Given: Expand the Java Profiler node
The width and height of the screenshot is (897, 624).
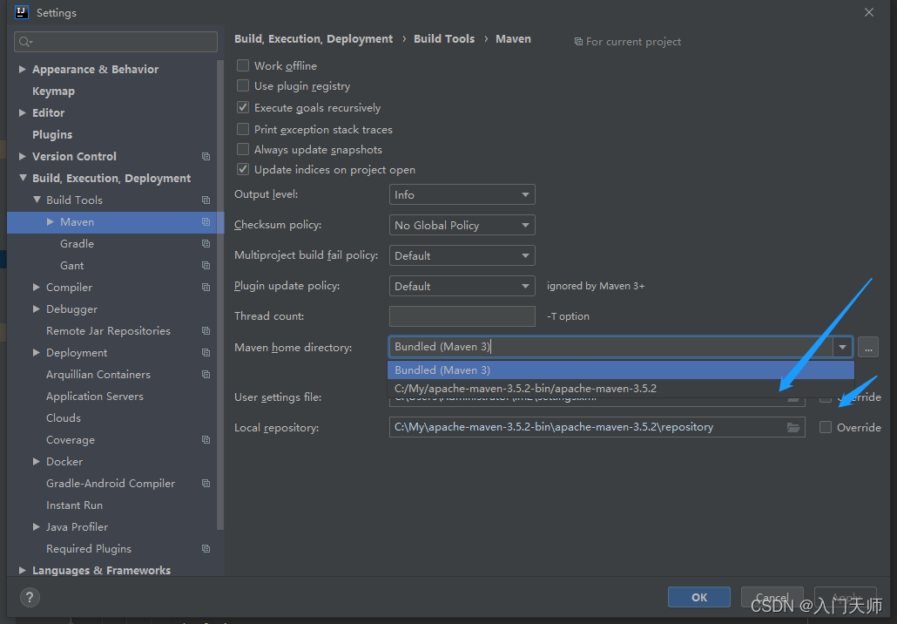Looking at the screenshot, I should point(36,526).
